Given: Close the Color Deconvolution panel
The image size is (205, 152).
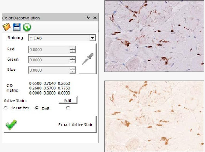Looking at the screenshot, I should (x=95, y=17).
